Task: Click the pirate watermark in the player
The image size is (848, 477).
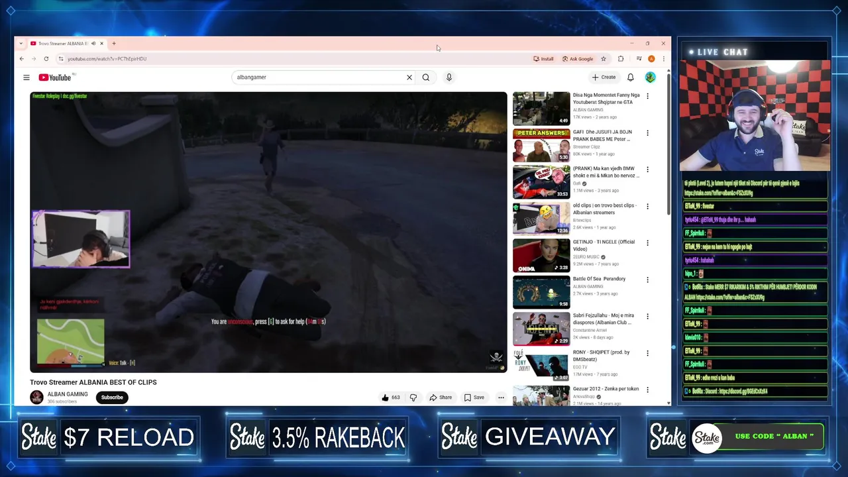Action: tap(495, 358)
